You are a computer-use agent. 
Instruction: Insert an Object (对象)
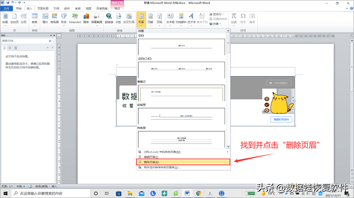(x=215, y=24)
